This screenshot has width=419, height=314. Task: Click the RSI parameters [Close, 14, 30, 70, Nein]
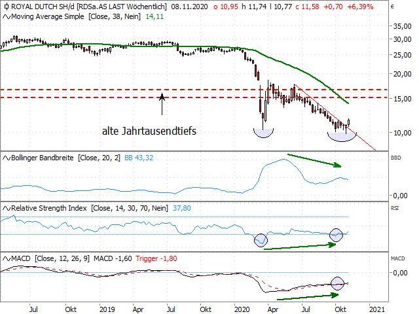pyautogui.click(x=130, y=208)
